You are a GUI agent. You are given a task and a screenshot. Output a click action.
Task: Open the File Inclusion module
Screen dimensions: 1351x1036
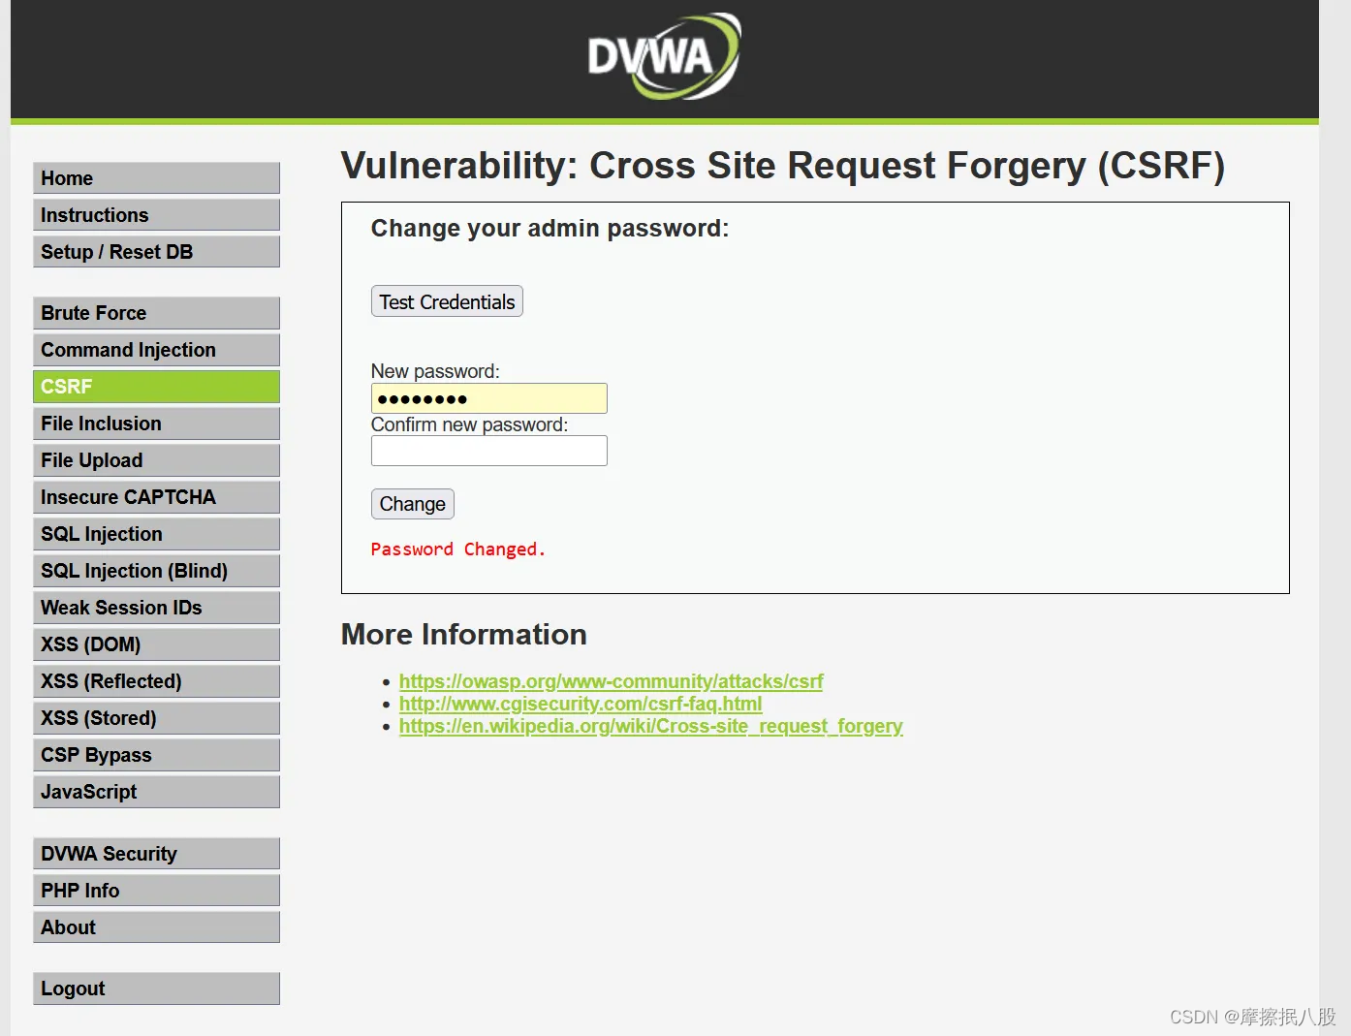(x=155, y=423)
